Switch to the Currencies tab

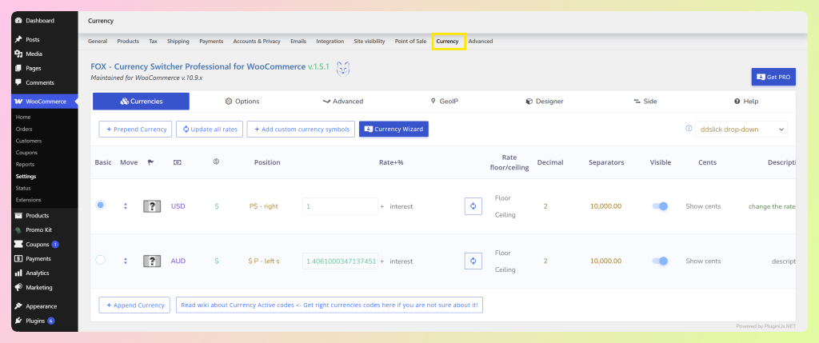pos(141,102)
